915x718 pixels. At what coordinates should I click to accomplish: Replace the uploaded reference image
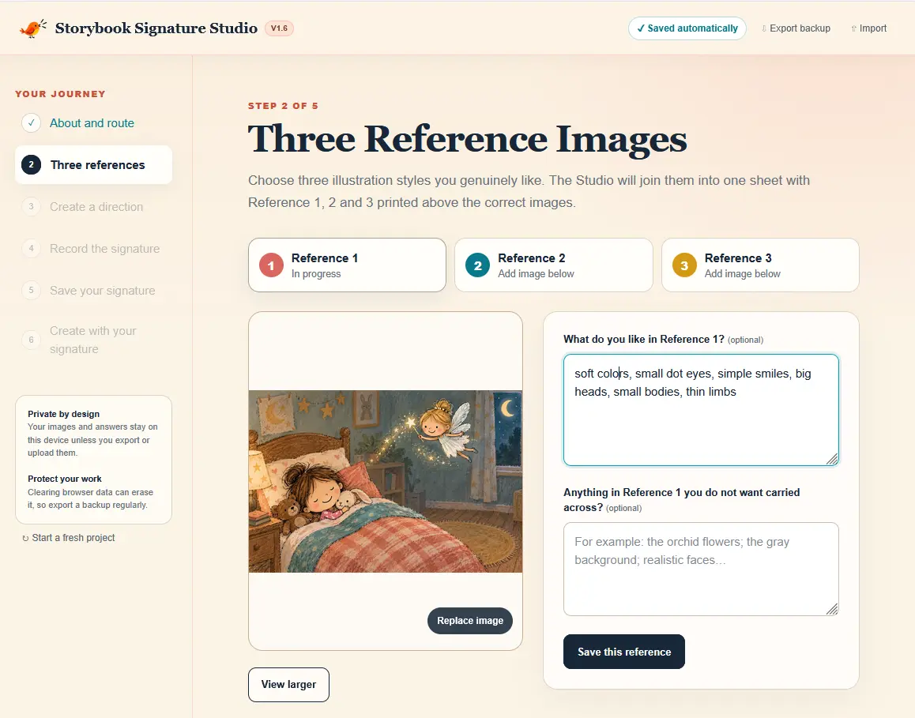[x=470, y=621]
